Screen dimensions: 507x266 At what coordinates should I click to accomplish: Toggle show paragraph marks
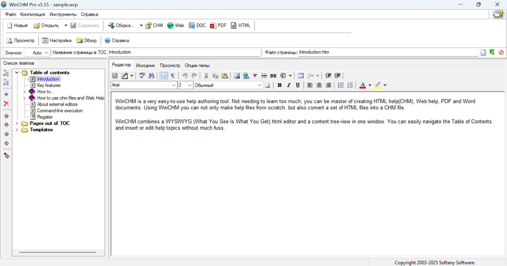click(173, 76)
